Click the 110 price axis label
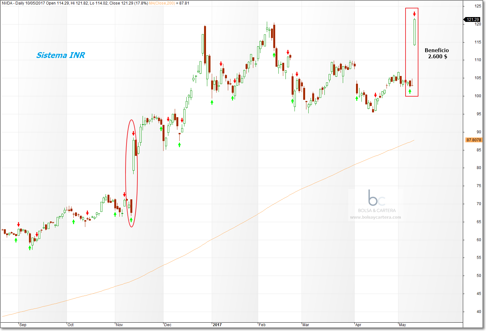 coord(478,60)
